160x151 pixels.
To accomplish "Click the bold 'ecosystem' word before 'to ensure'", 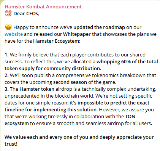I will point(17,124).
